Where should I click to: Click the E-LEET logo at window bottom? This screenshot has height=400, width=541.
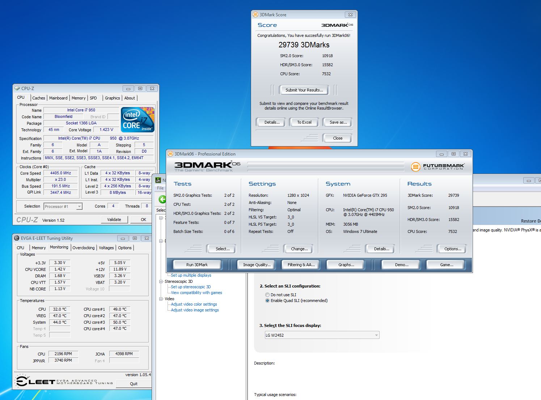coord(64,382)
